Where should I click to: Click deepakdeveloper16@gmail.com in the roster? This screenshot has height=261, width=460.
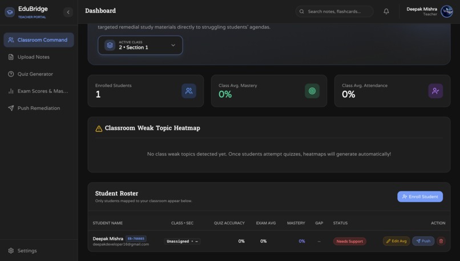tap(121, 244)
